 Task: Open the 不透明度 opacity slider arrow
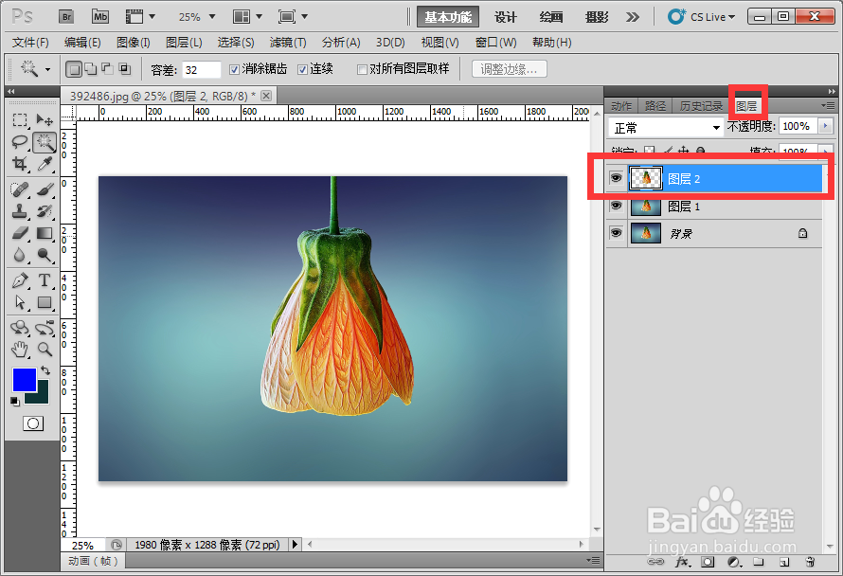tap(825, 126)
